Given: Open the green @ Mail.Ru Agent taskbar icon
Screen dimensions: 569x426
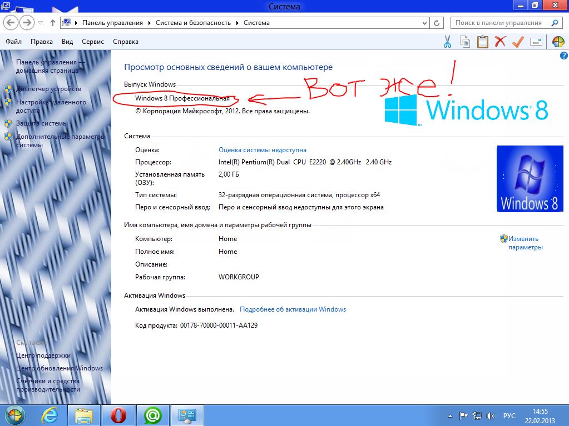Looking at the screenshot, I should [x=153, y=415].
